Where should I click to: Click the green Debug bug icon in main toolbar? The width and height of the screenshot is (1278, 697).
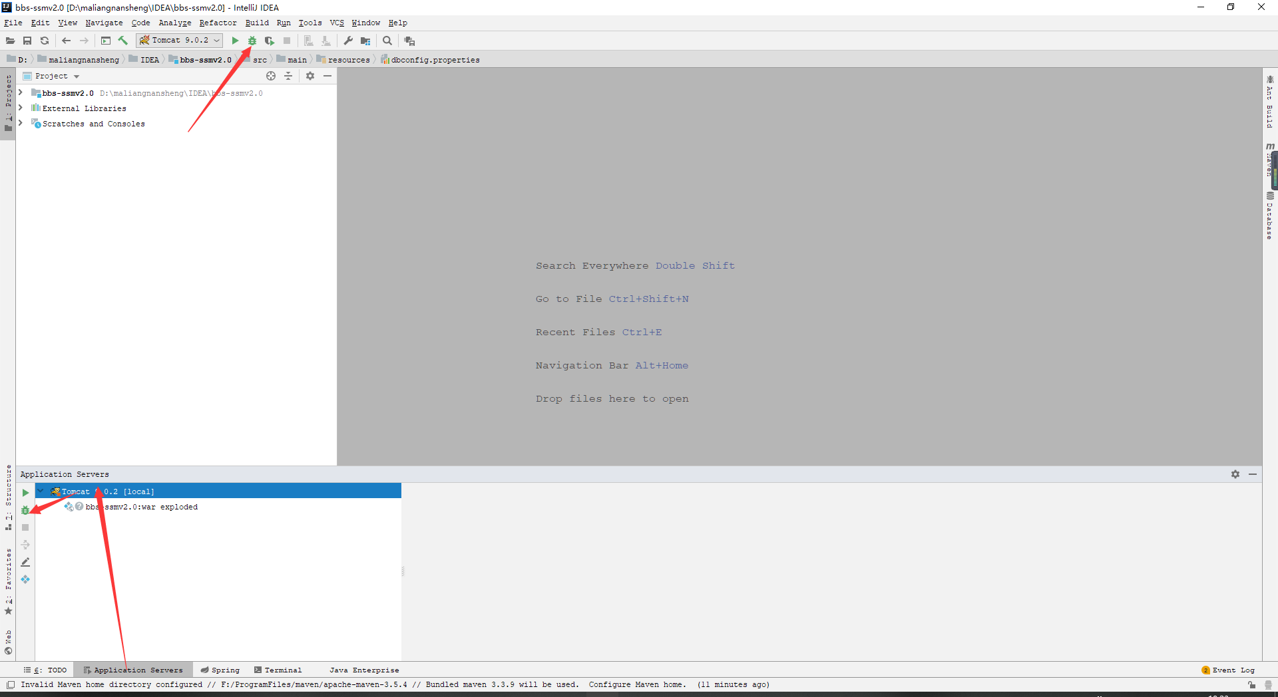point(252,41)
